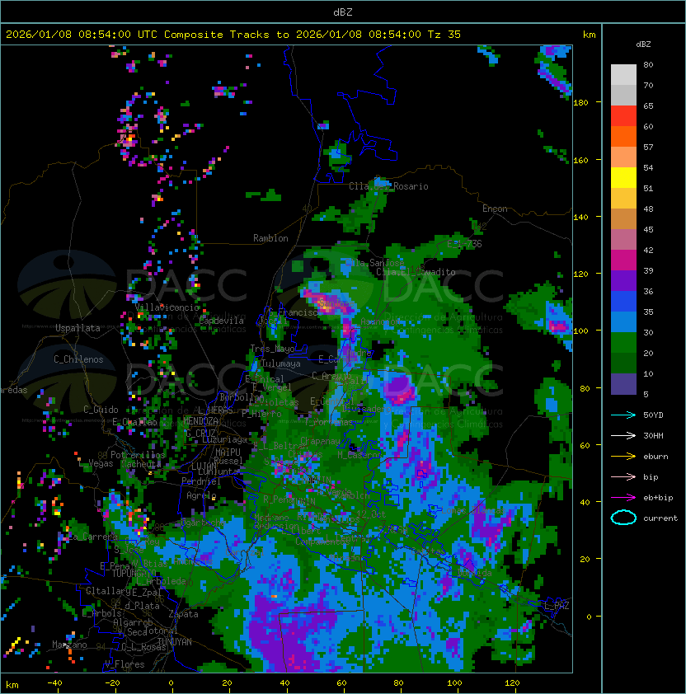
Task: Click the 'Villavicencio' map label
Action: click(167, 307)
